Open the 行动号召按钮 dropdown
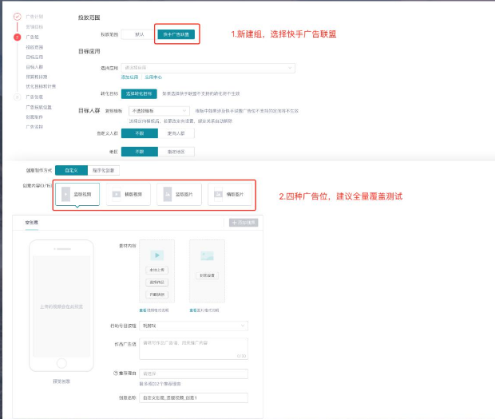Screen dimensions: 495x419 [x=193, y=326]
